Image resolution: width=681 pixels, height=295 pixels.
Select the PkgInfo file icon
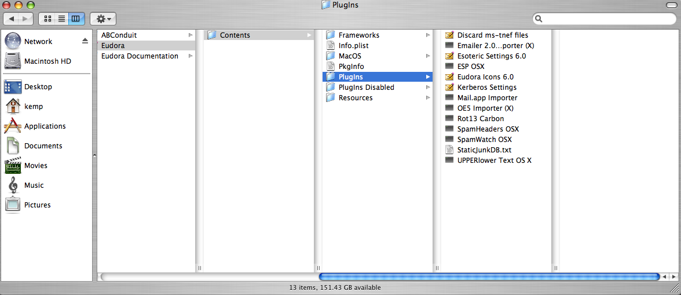click(331, 66)
